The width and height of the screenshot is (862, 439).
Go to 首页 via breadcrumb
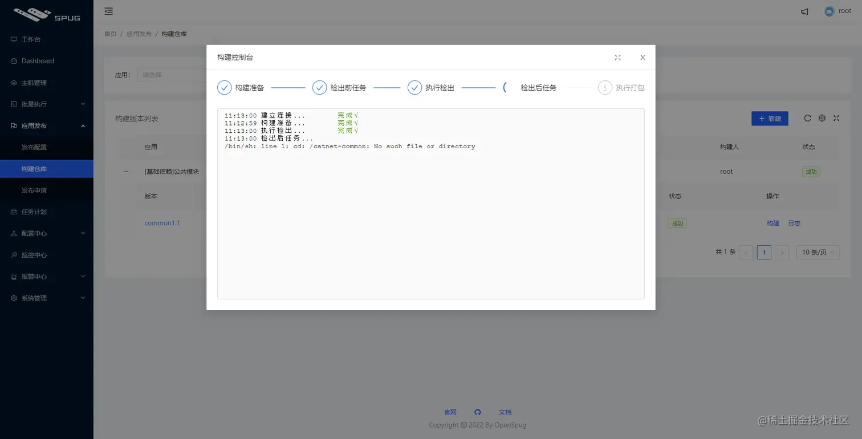111,34
